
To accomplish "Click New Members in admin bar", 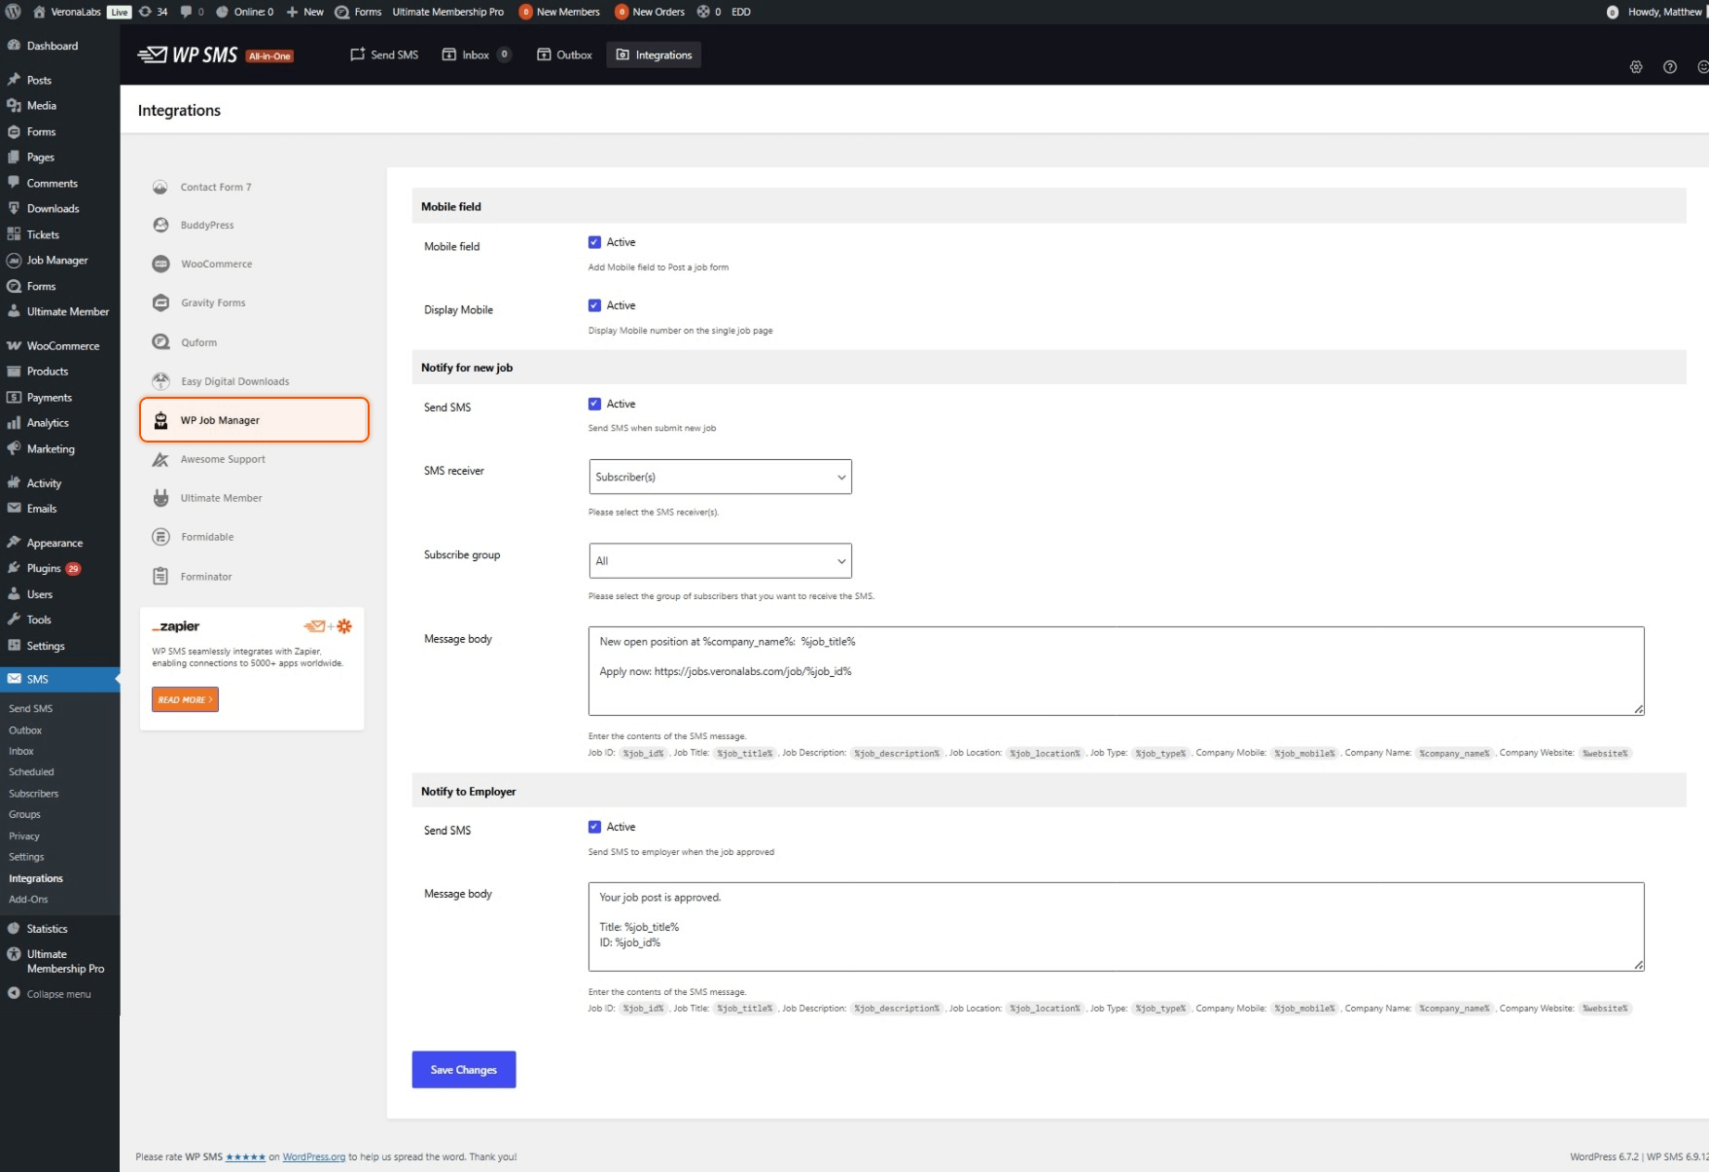I will pyautogui.click(x=559, y=12).
